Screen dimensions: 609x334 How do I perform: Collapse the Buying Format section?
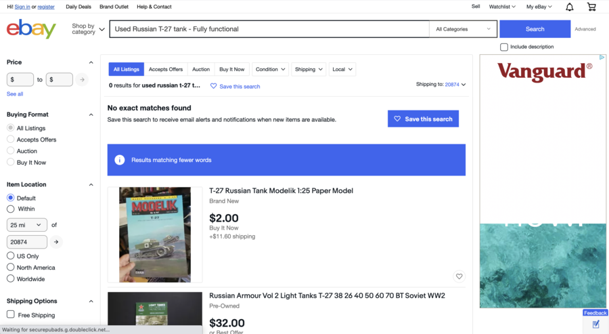pyautogui.click(x=91, y=114)
